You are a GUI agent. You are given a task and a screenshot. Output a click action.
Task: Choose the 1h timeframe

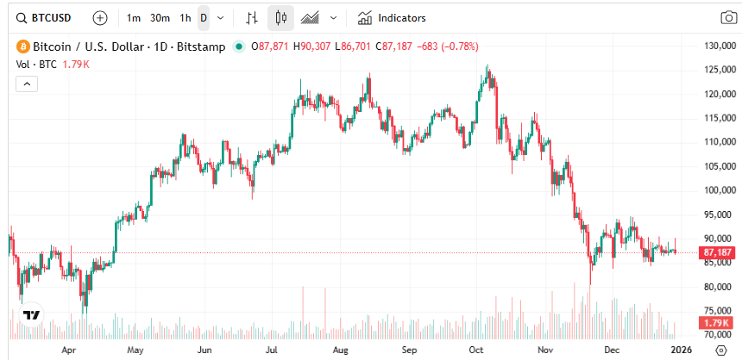click(185, 17)
